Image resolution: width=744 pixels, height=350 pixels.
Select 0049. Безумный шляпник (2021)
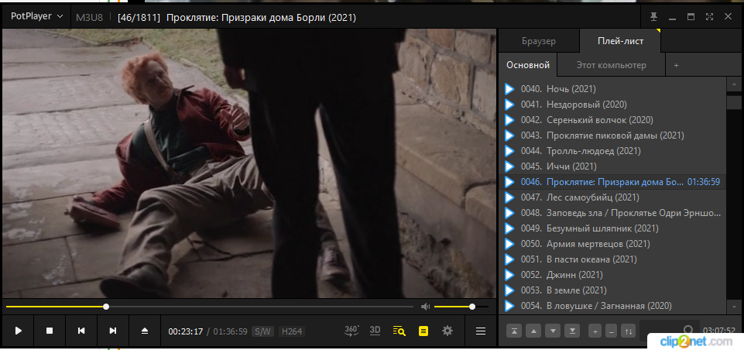tap(612, 228)
